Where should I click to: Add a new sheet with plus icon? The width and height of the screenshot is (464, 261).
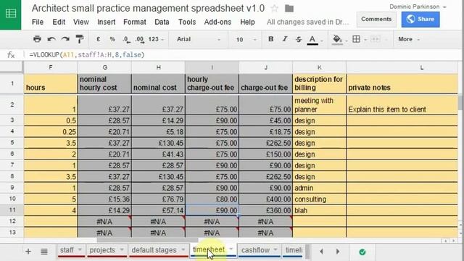pos(28,252)
